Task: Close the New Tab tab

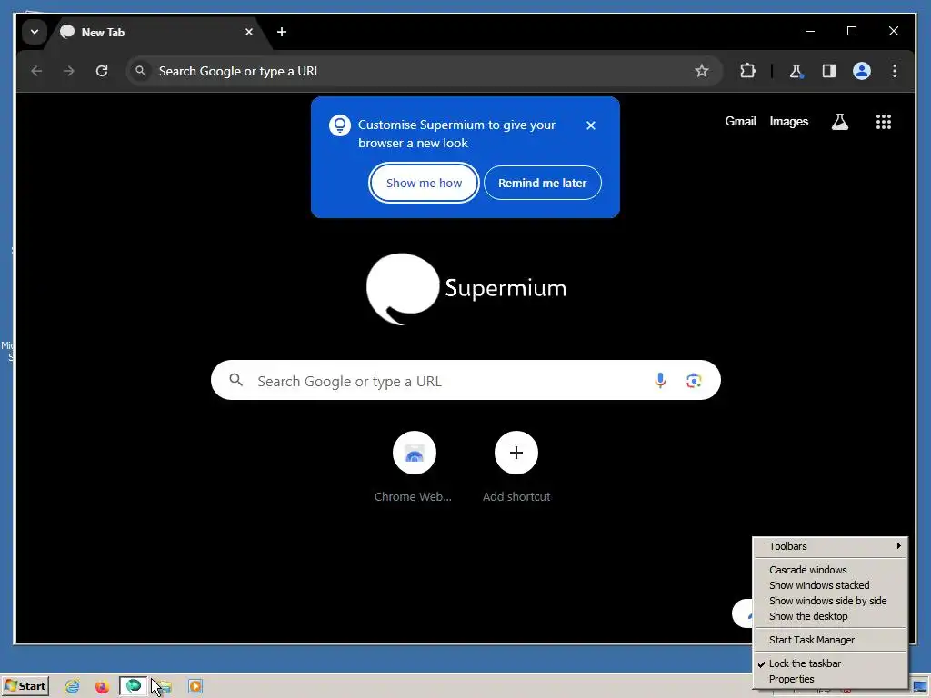Action: [x=249, y=32]
